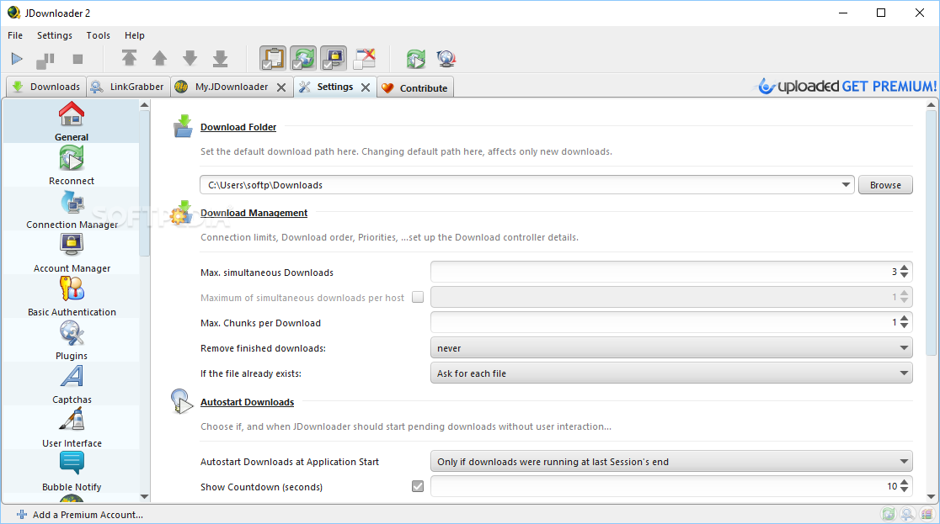
Task: Open If the file already exists dropdown
Action: 671,373
